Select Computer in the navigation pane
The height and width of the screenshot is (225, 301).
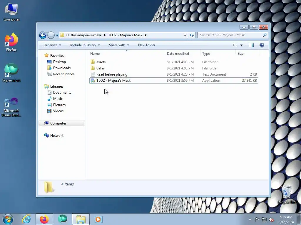61,123
